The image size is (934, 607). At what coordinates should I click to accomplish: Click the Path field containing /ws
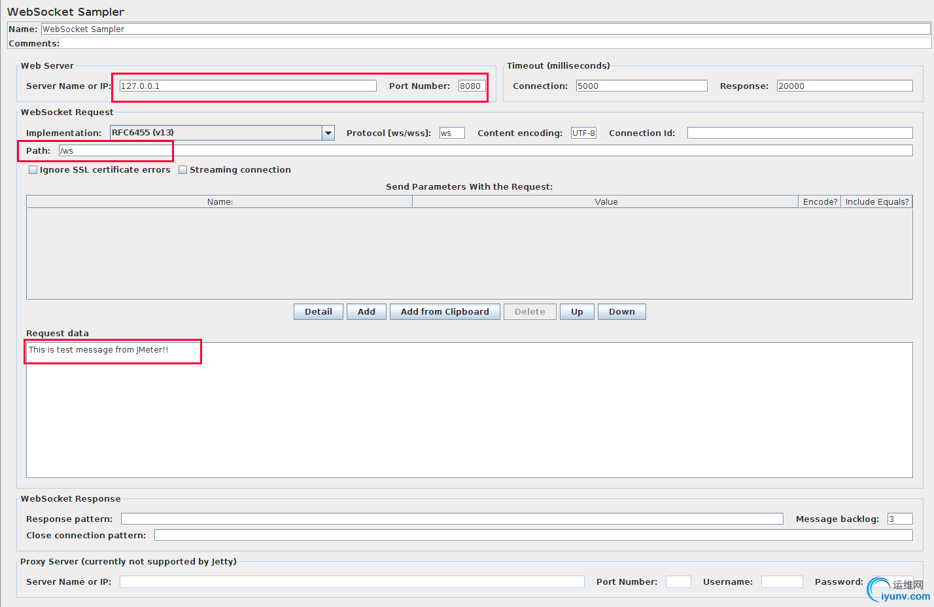(x=485, y=150)
